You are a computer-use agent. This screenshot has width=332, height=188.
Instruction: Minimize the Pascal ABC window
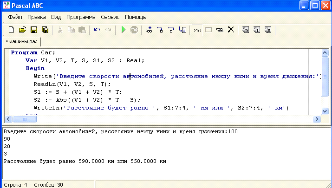(304, 6)
